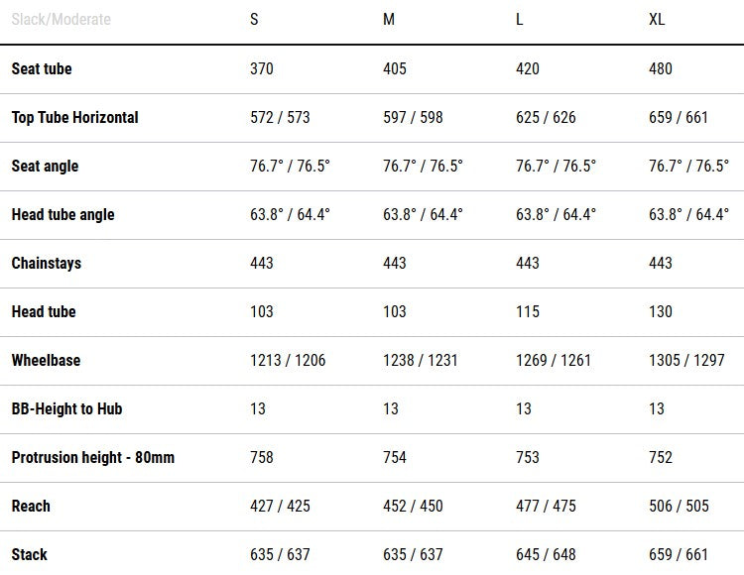This screenshot has height=575, width=744.
Task: Click the XL seat tube value 480
Action: click(661, 68)
